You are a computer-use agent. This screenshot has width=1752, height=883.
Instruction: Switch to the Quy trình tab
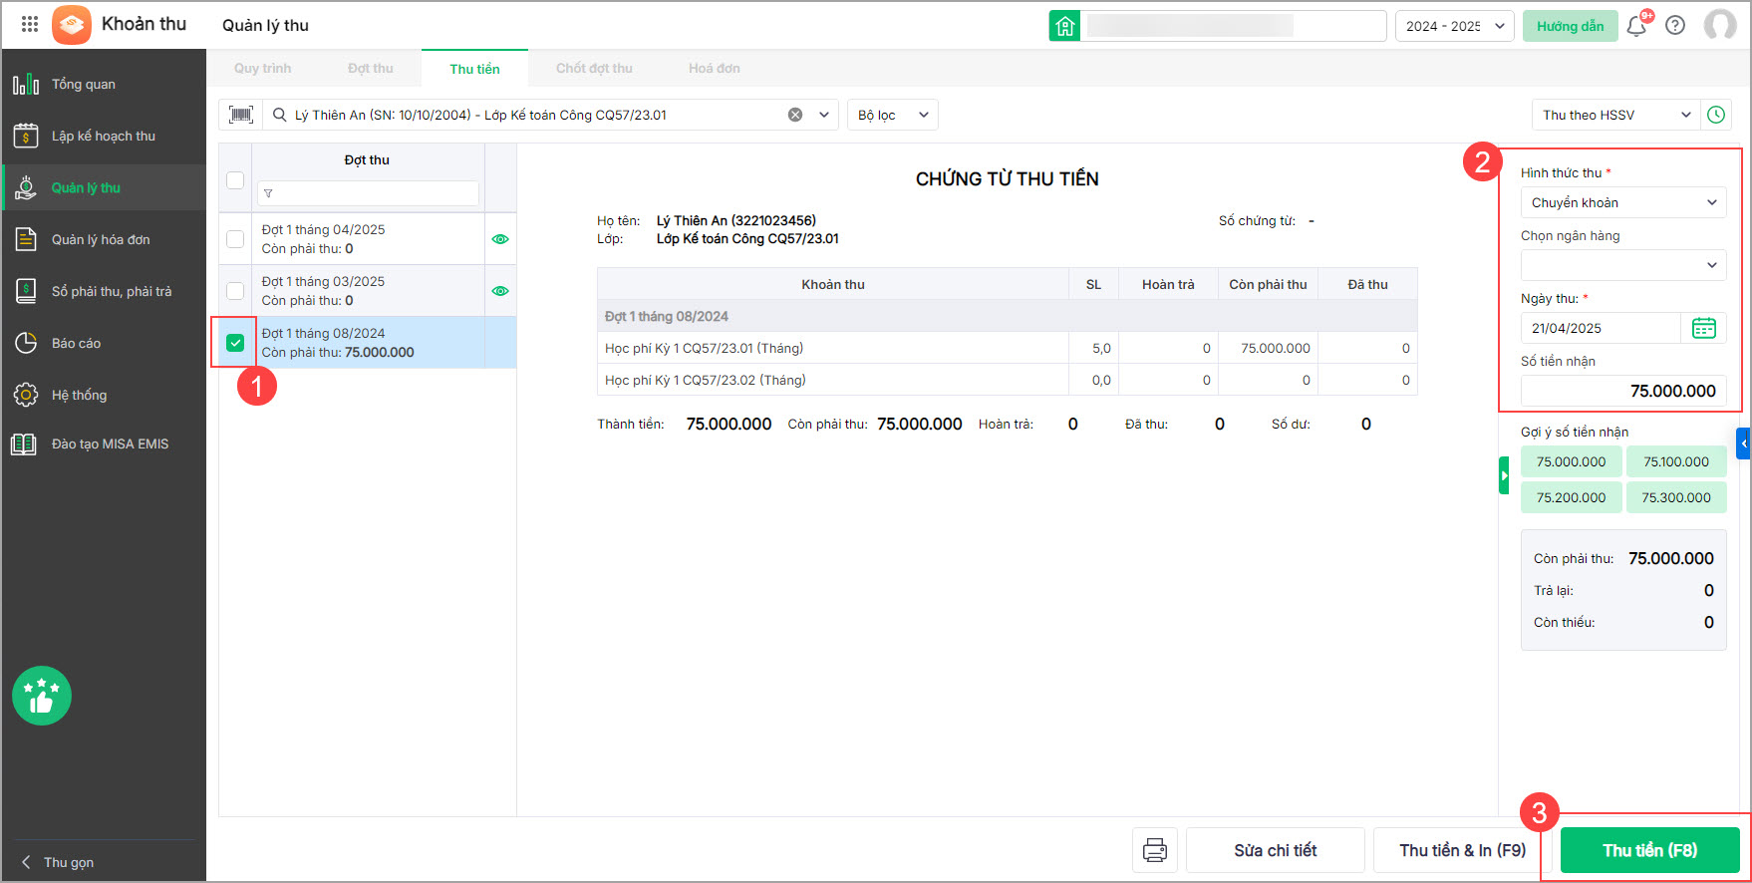pyautogui.click(x=263, y=68)
